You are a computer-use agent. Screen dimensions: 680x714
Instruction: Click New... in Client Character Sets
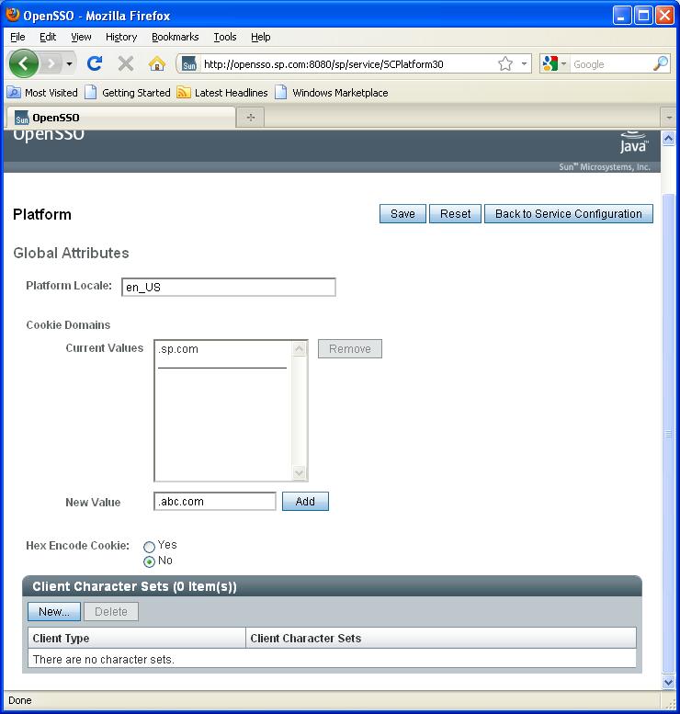point(54,612)
